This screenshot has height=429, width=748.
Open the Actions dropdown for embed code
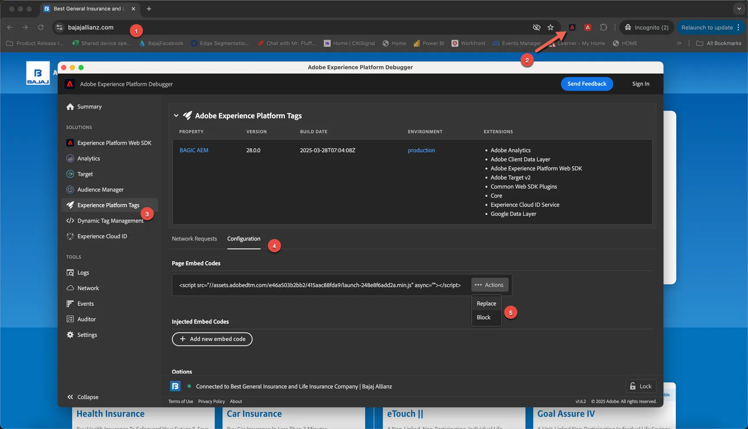(x=490, y=285)
